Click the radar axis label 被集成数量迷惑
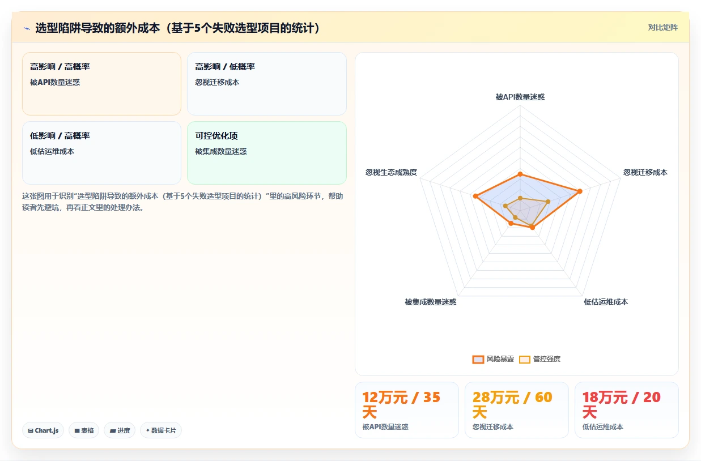The height and width of the screenshot is (461, 701). coord(431,302)
